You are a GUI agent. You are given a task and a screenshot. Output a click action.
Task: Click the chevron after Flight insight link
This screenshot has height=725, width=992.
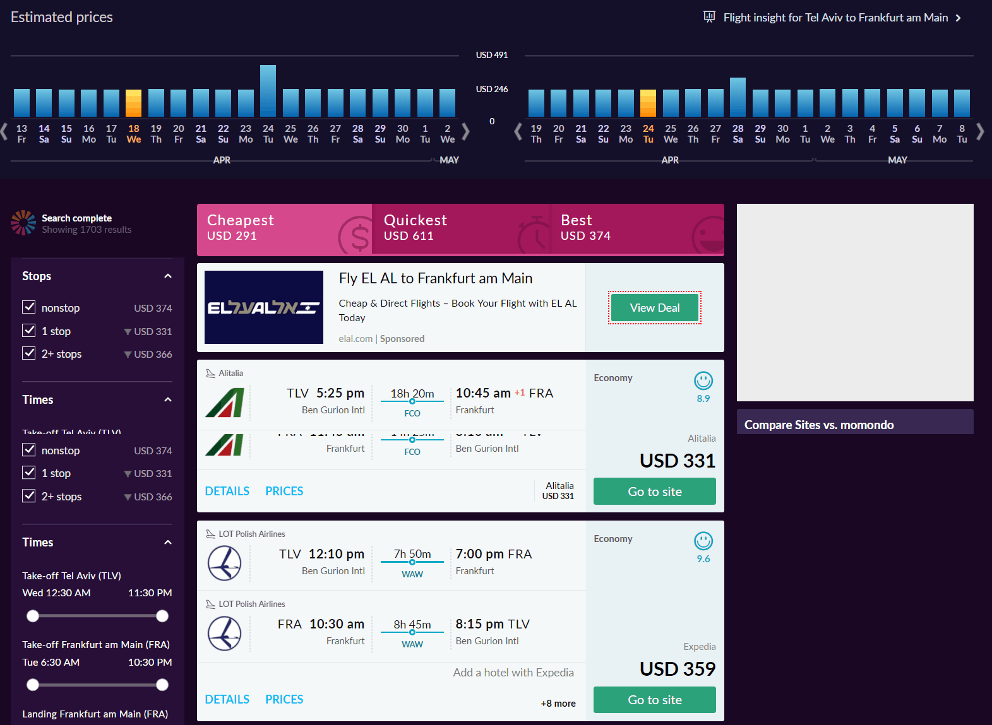[958, 18]
